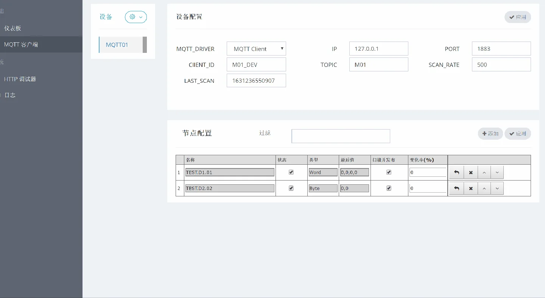Screen dimensions: 545x298
Task: Toggle status checkbox for TEST.D2.02
Action: click(x=291, y=188)
